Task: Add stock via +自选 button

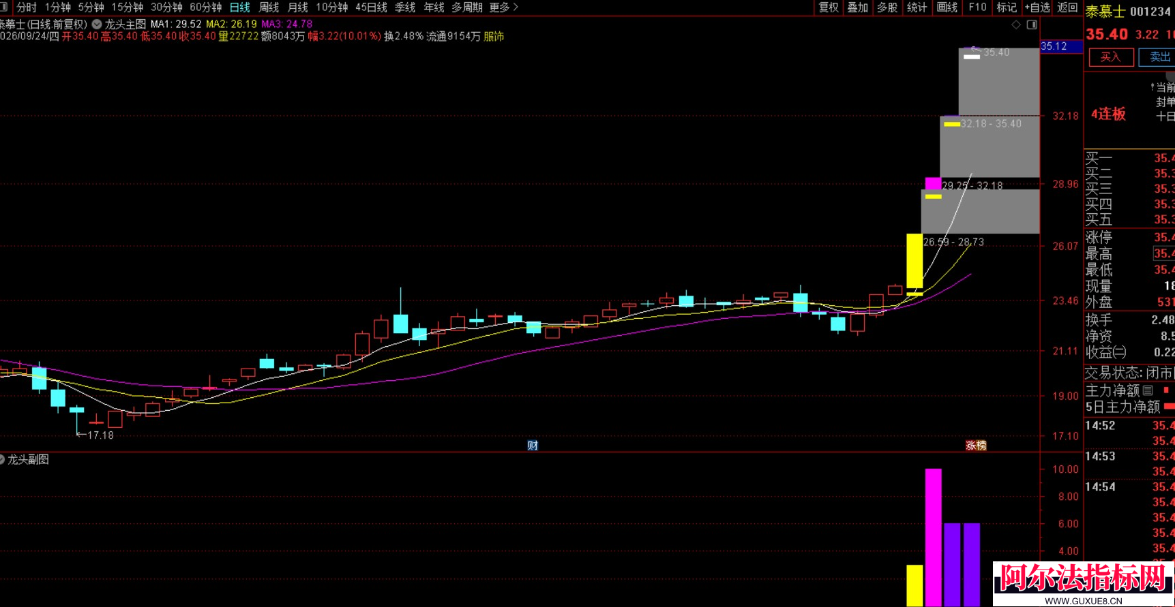Action: [x=1037, y=7]
